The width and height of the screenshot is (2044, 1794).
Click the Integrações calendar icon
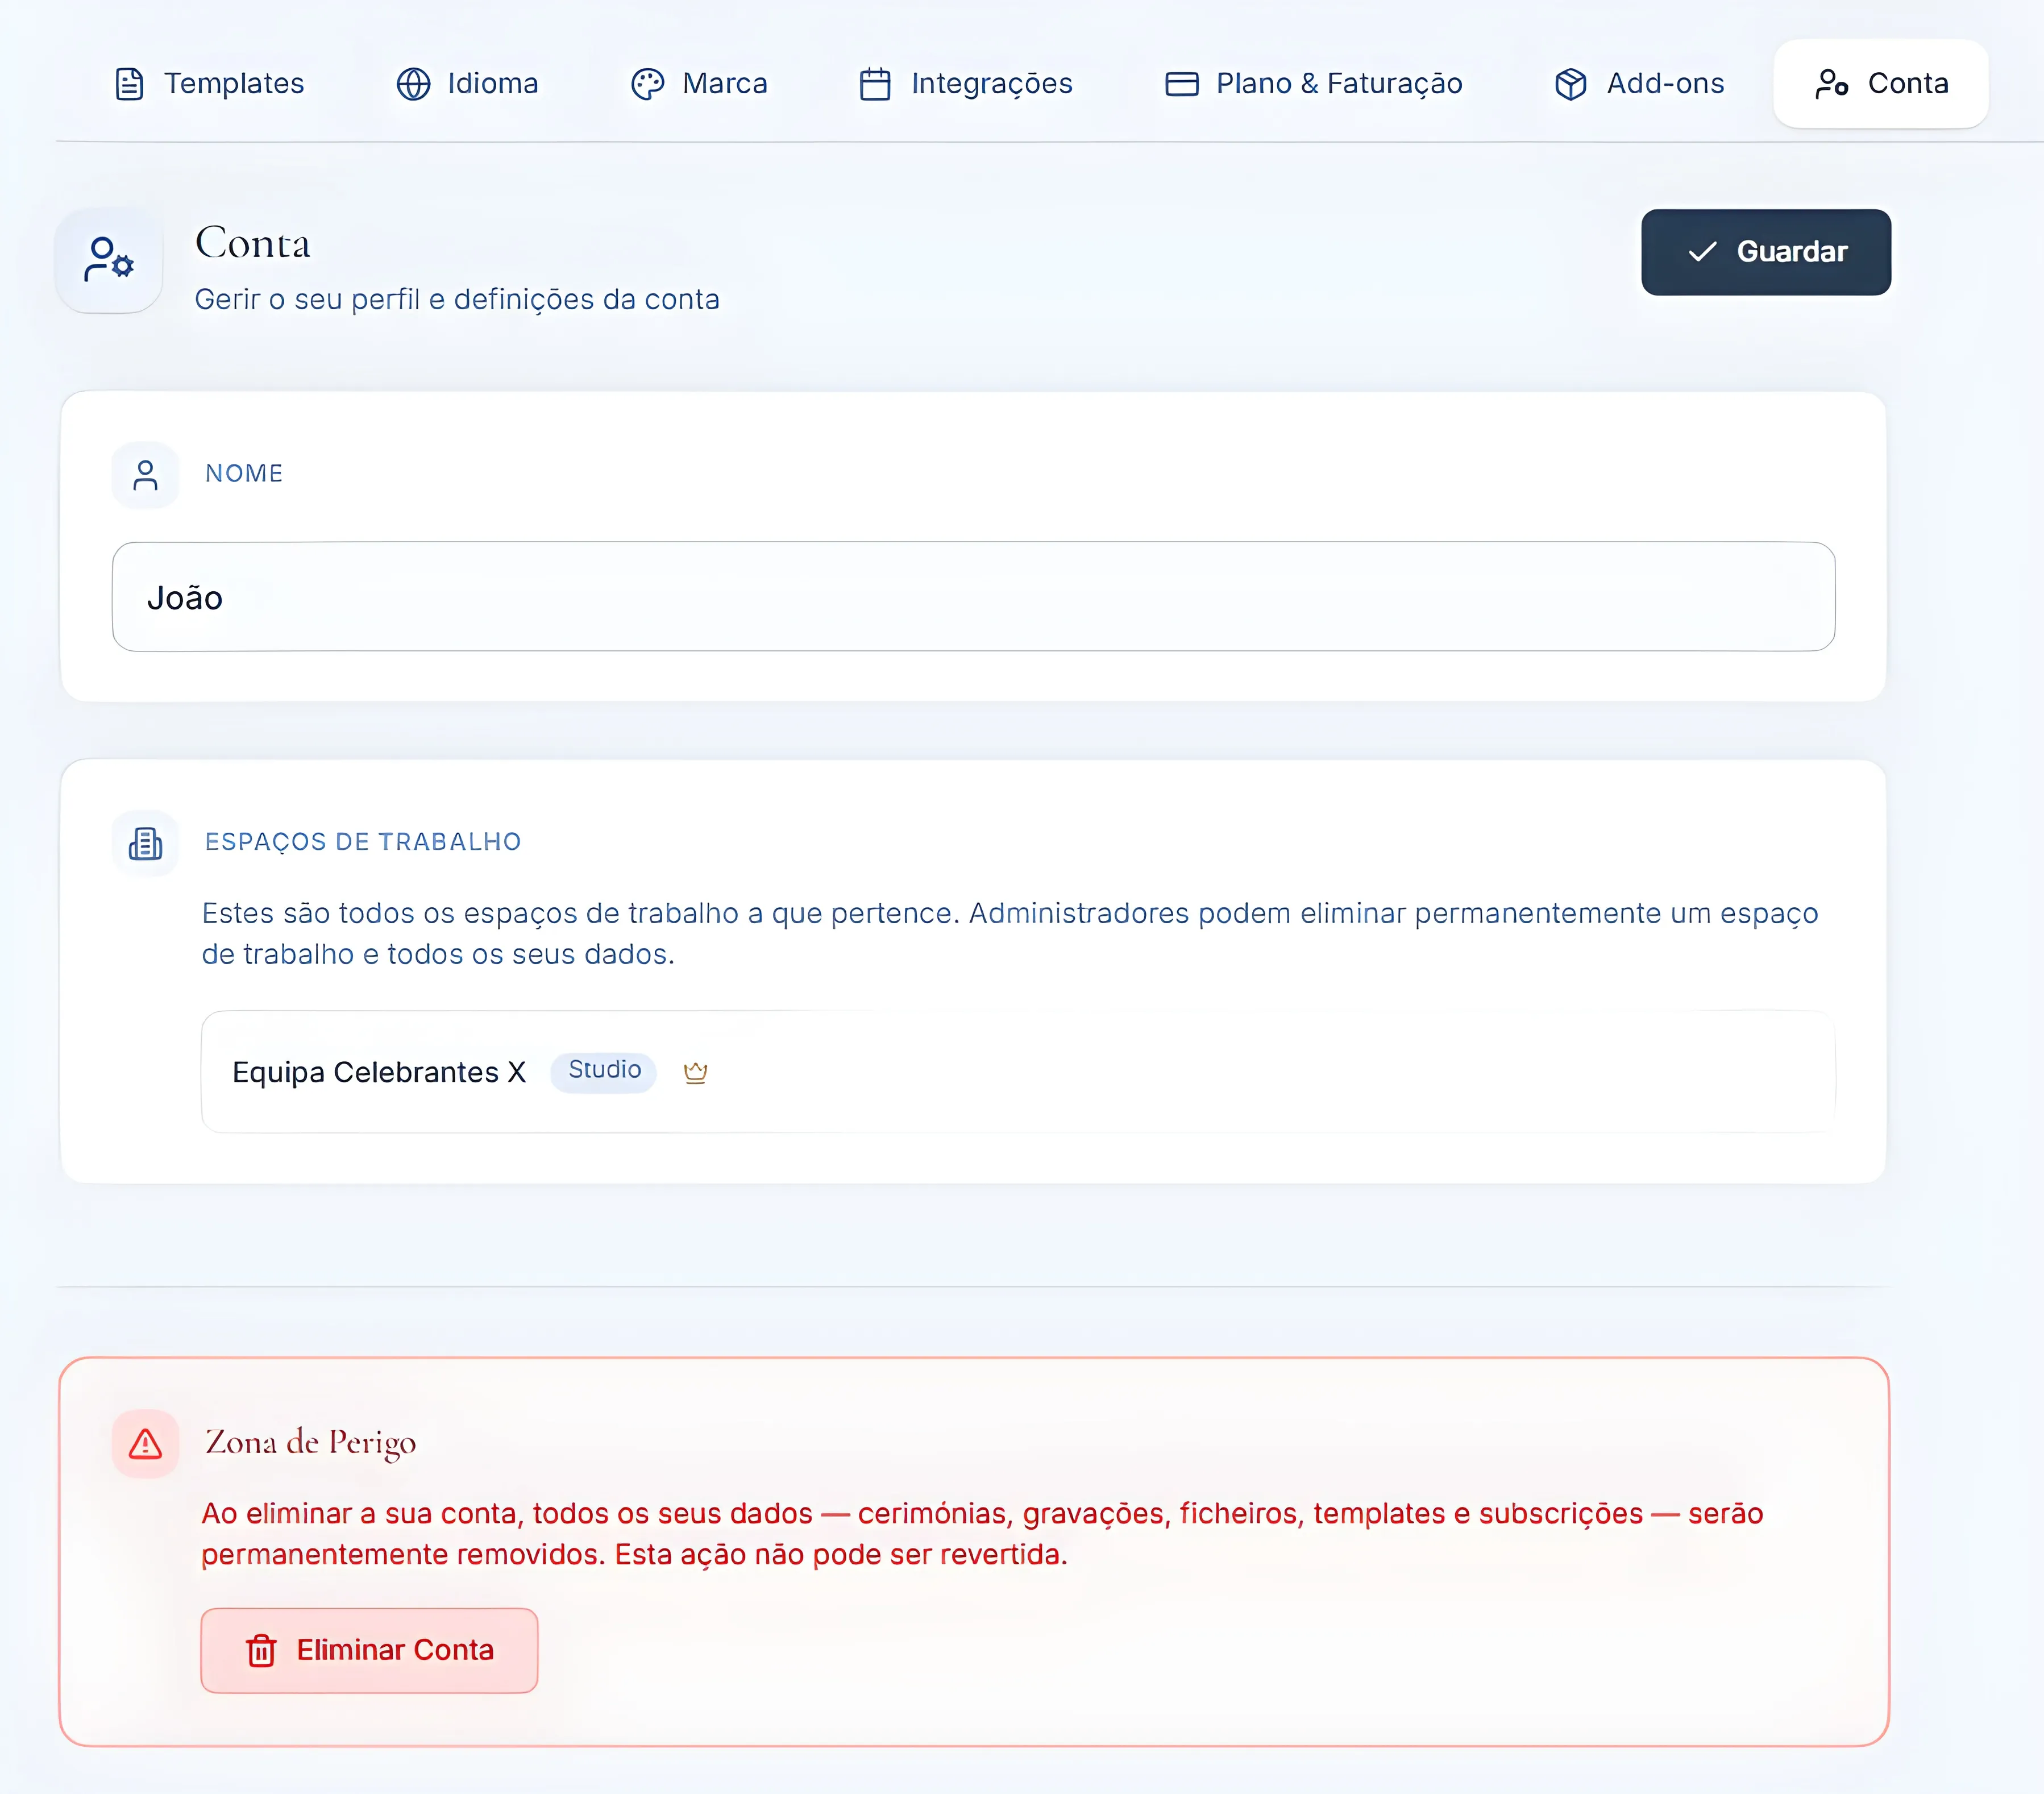875,84
